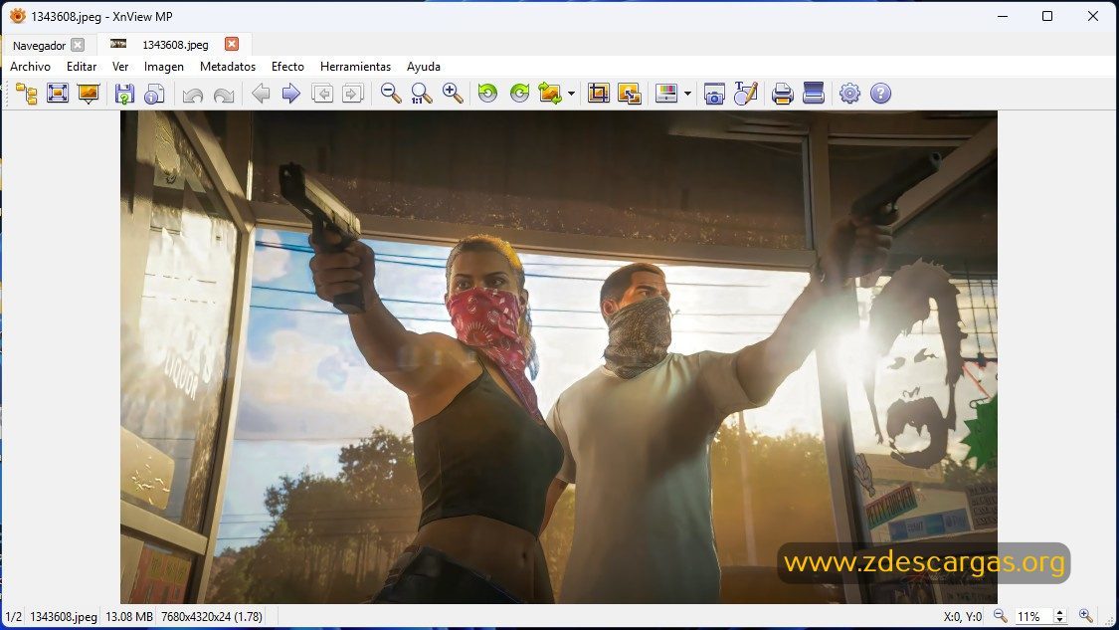Close the 1343608.jpeg tab
The width and height of the screenshot is (1119, 630).
point(232,44)
